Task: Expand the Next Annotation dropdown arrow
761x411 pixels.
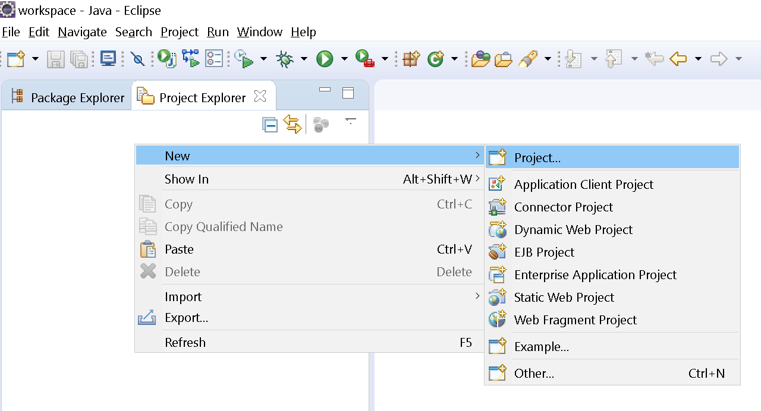Action: (x=594, y=59)
